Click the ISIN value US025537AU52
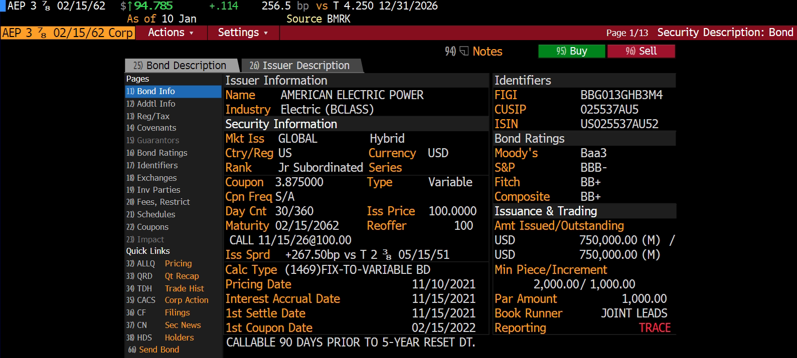Screen dimensions: 797x358 point(619,124)
